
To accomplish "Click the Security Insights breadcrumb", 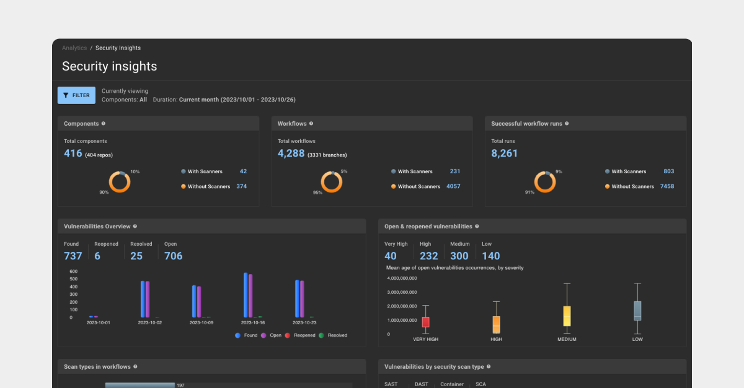I will tap(118, 48).
